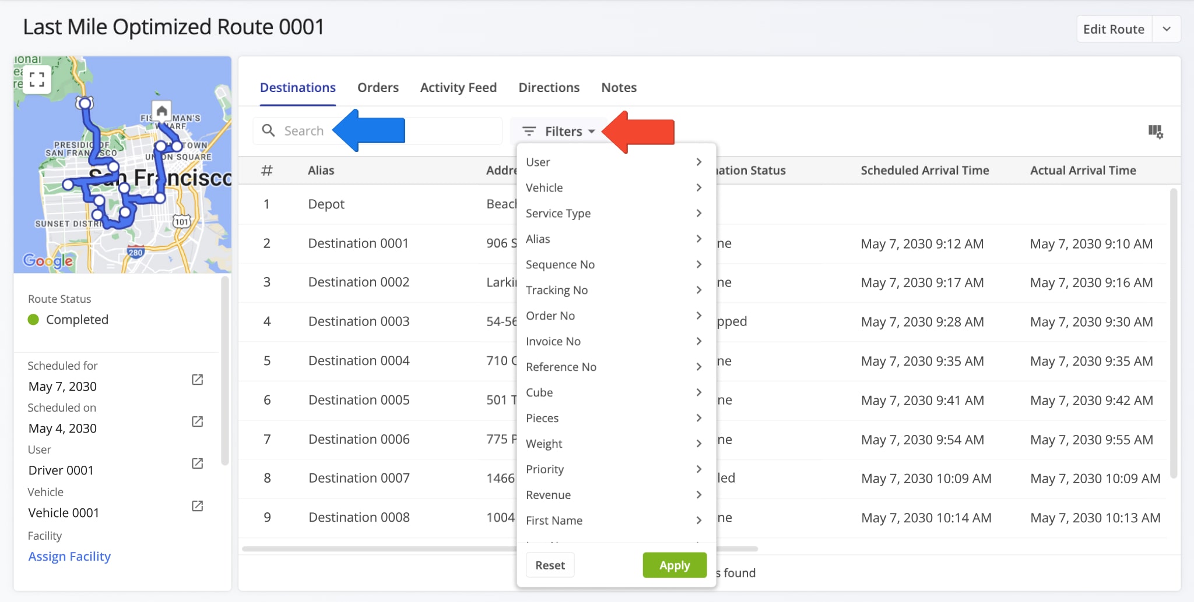Select the depot home marker on the map
Image resolution: width=1194 pixels, height=602 pixels.
[161, 110]
